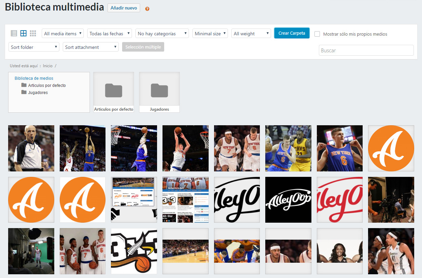Open the referee with whistle photo
The image size is (422, 278).
(31, 148)
